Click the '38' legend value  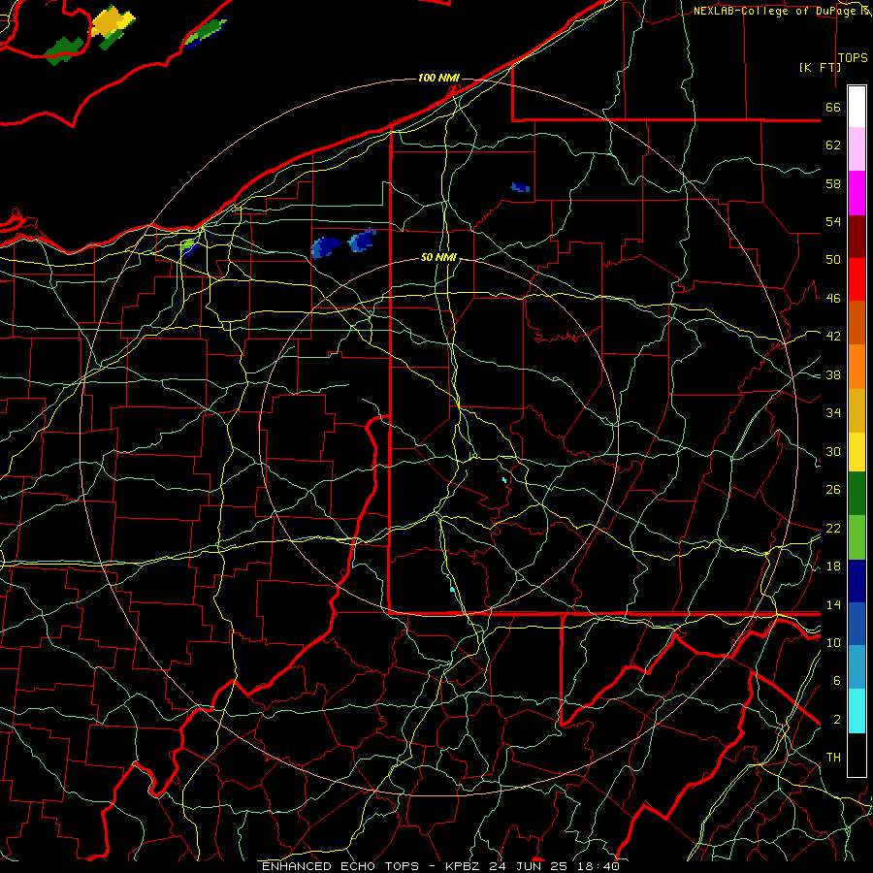click(x=833, y=375)
